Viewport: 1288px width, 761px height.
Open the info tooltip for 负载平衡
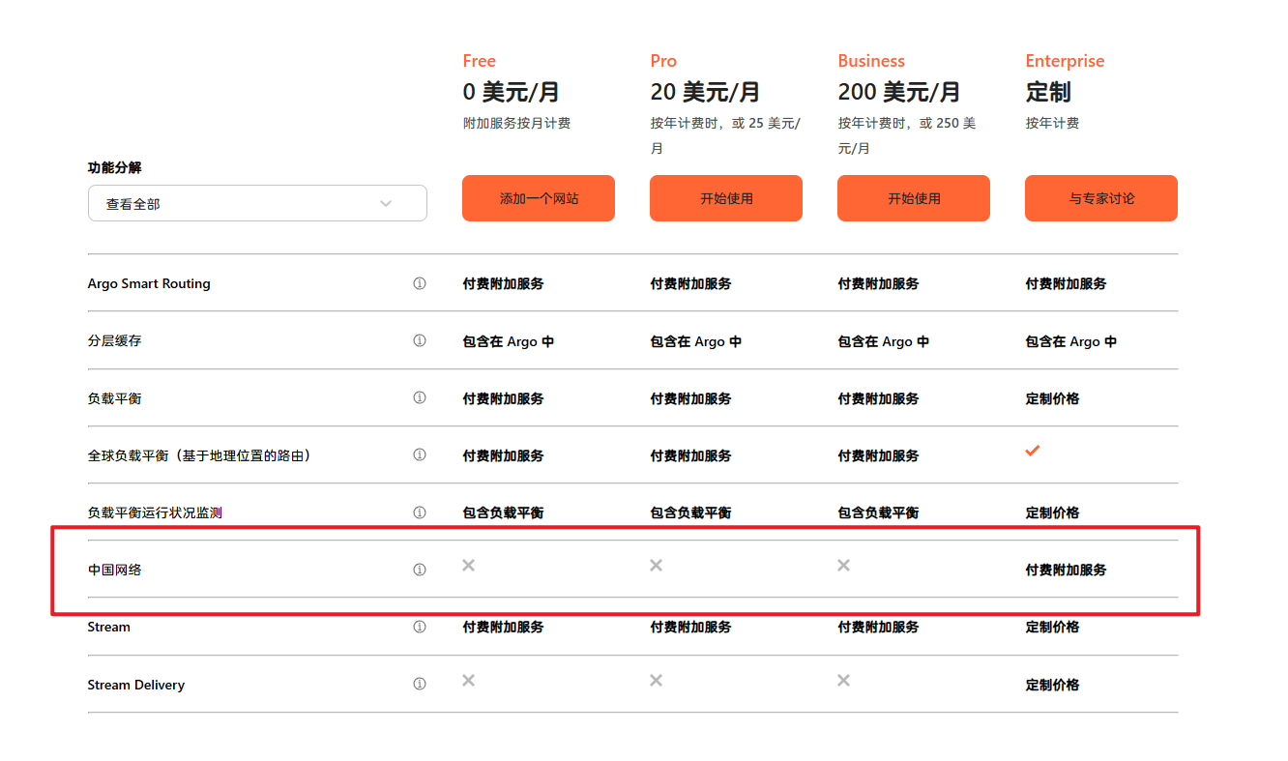(x=420, y=397)
